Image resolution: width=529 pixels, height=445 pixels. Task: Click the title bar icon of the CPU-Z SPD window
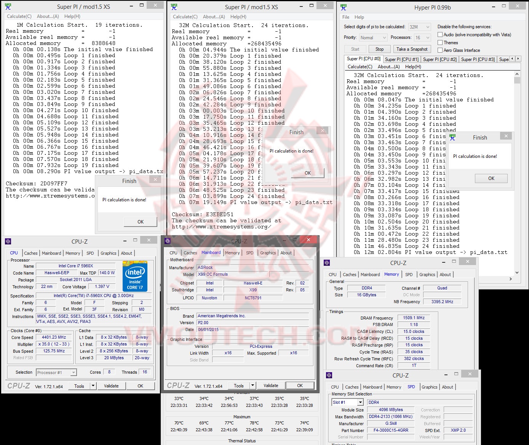coord(329,375)
